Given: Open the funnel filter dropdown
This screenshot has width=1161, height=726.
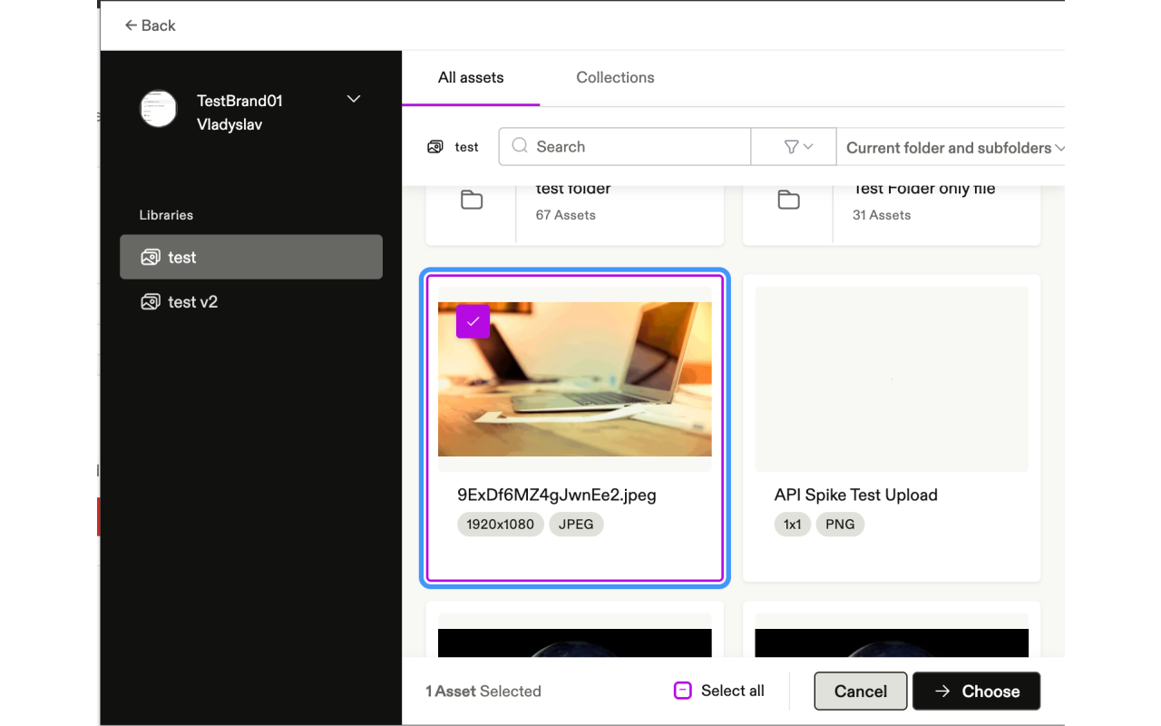Looking at the screenshot, I should [x=794, y=147].
